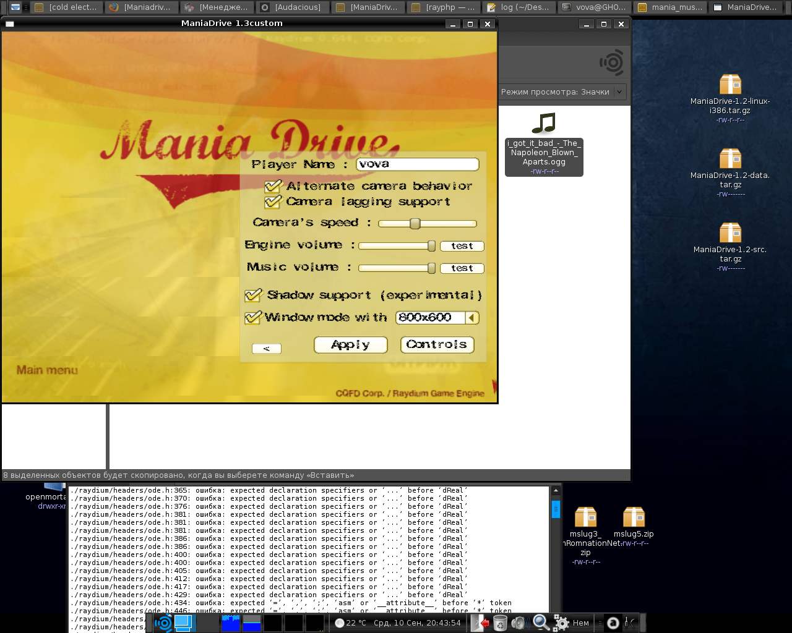
Task: Open the 800x600 resolution selector arrow
Action: pyautogui.click(x=472, y=318)
